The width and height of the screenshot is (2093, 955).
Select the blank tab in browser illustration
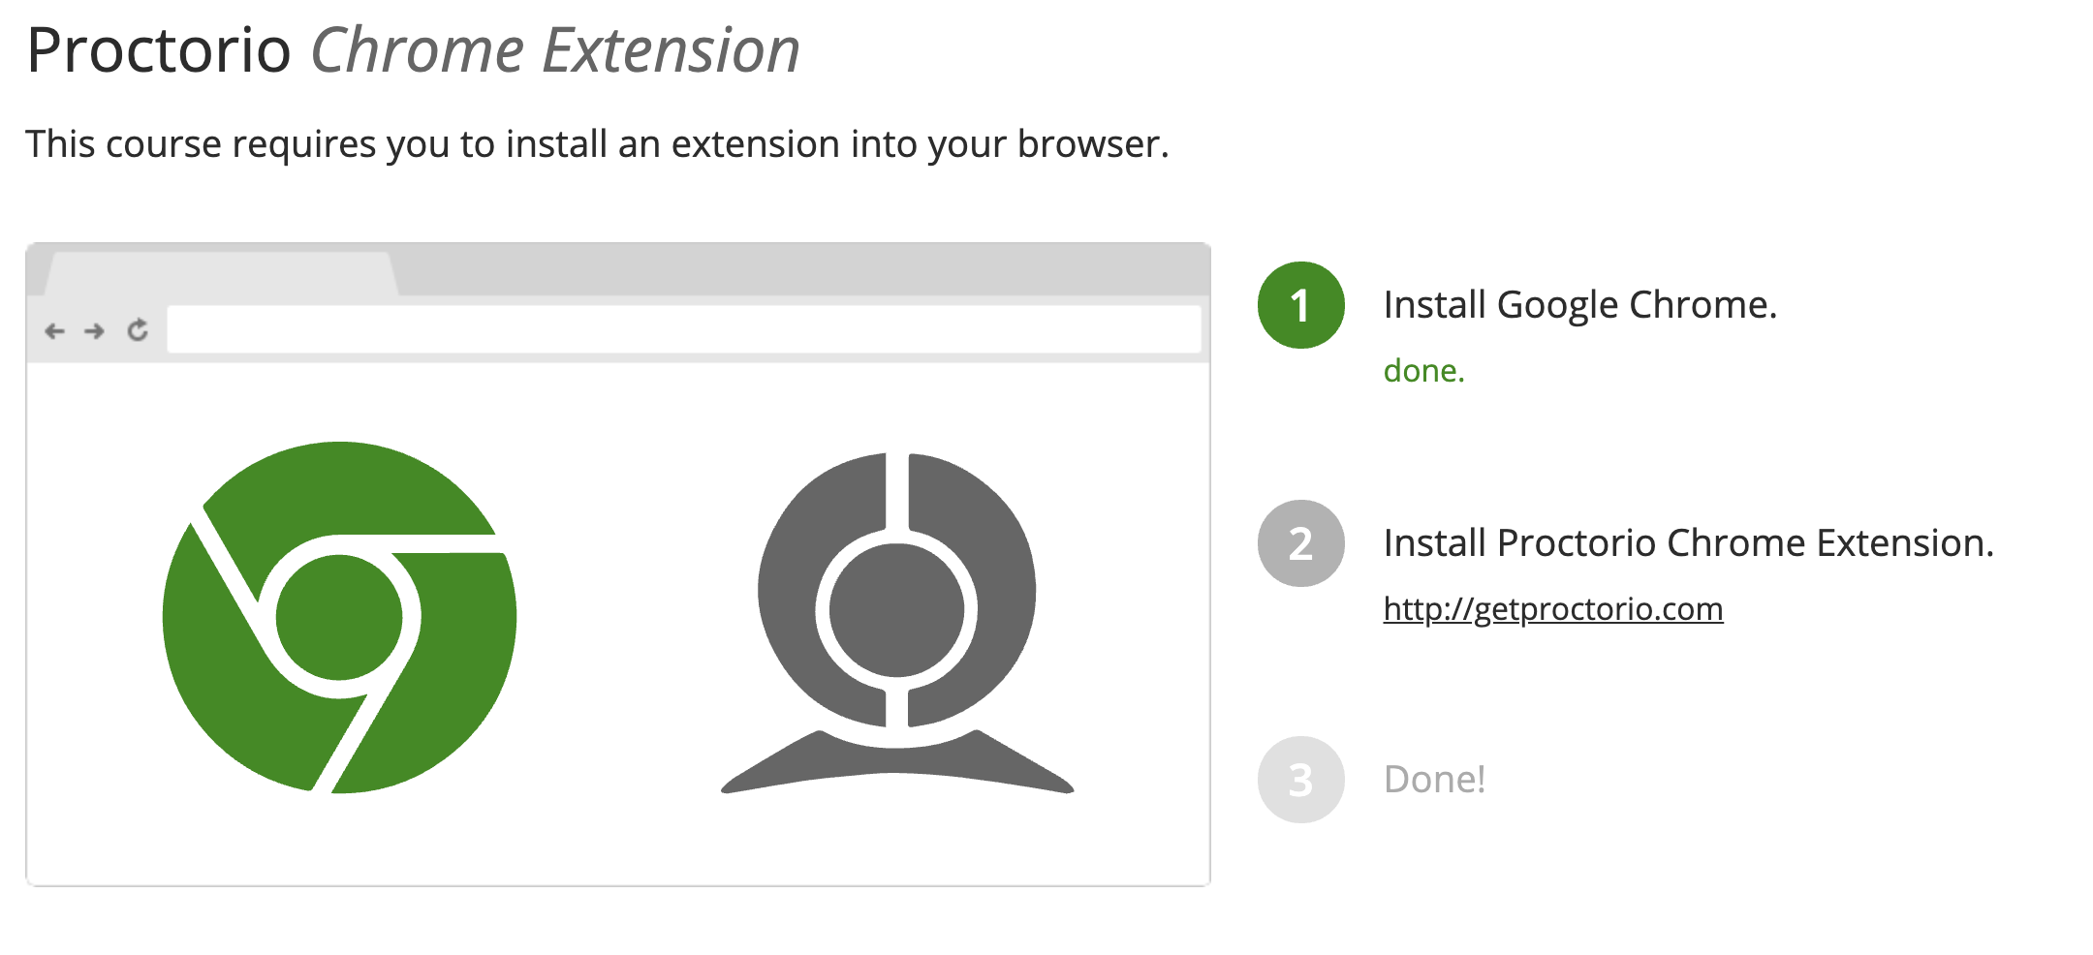(x=221, y=273)
